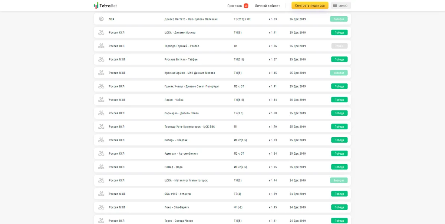Click the hockey icon in Русские Витязи - Тайфун row
This screenshot has height=224, width=445.
click(x=101, y=59)
